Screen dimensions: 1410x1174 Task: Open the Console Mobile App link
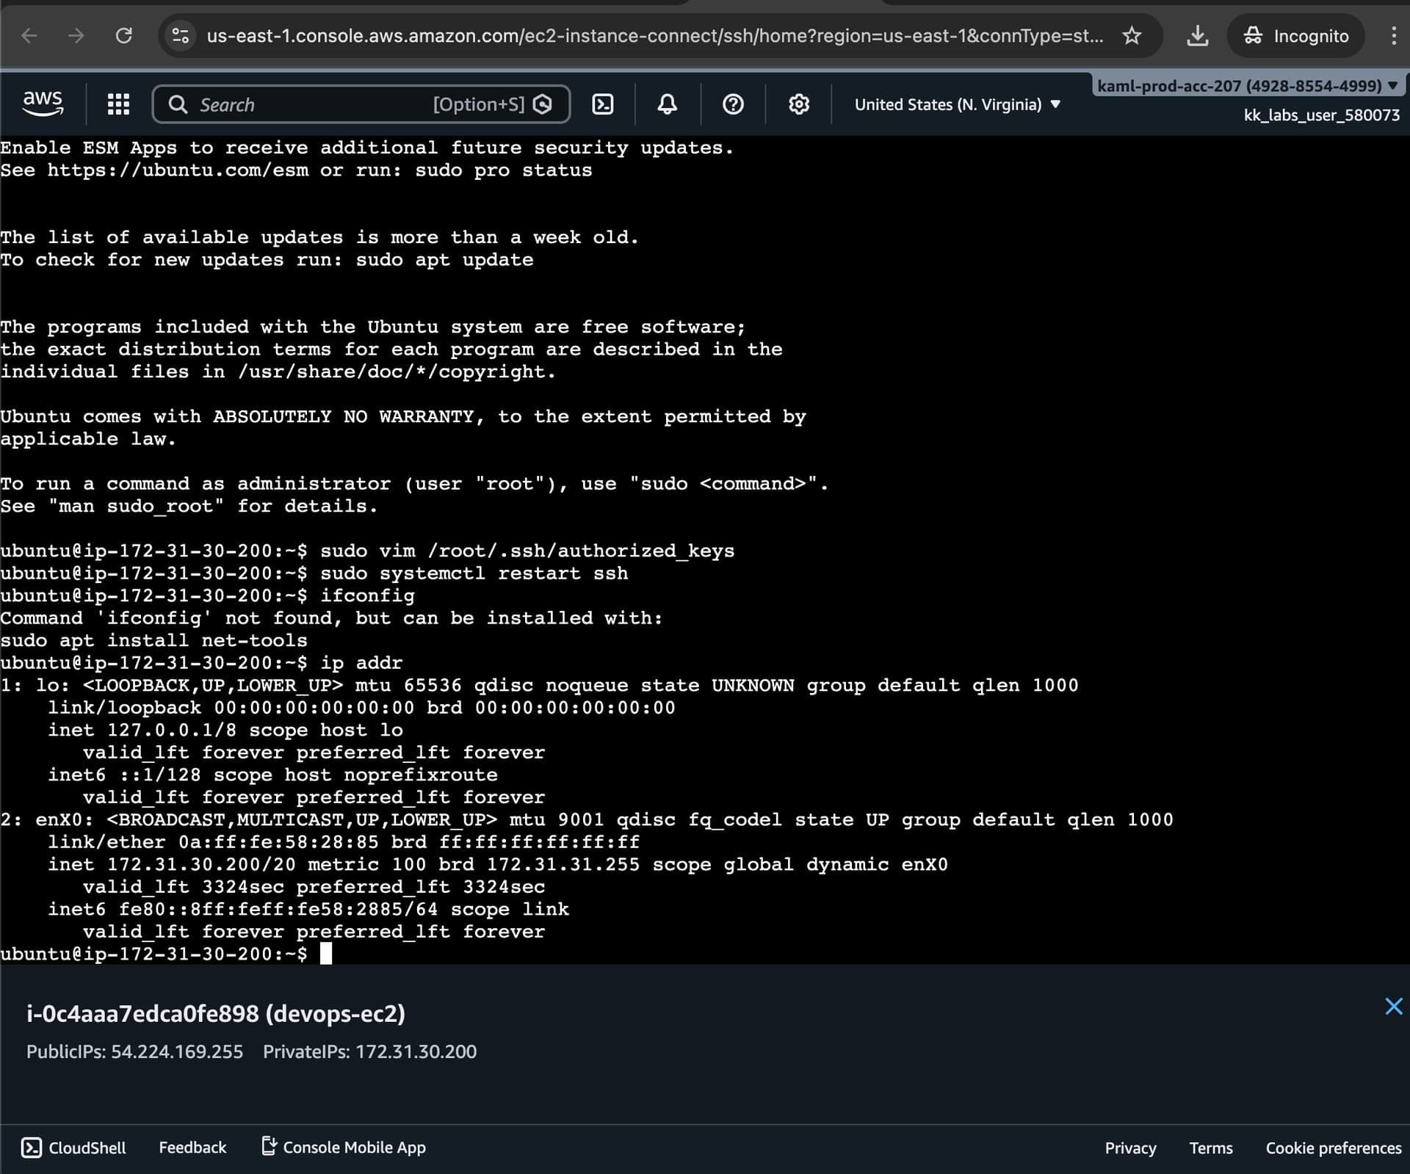(x=344, y=1148)
